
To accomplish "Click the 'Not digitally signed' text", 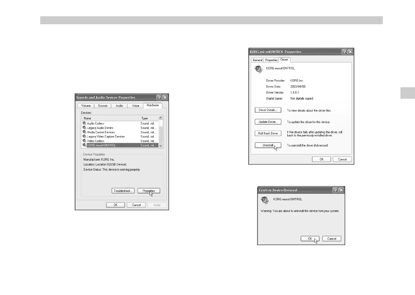I will [x=302, y=98].
